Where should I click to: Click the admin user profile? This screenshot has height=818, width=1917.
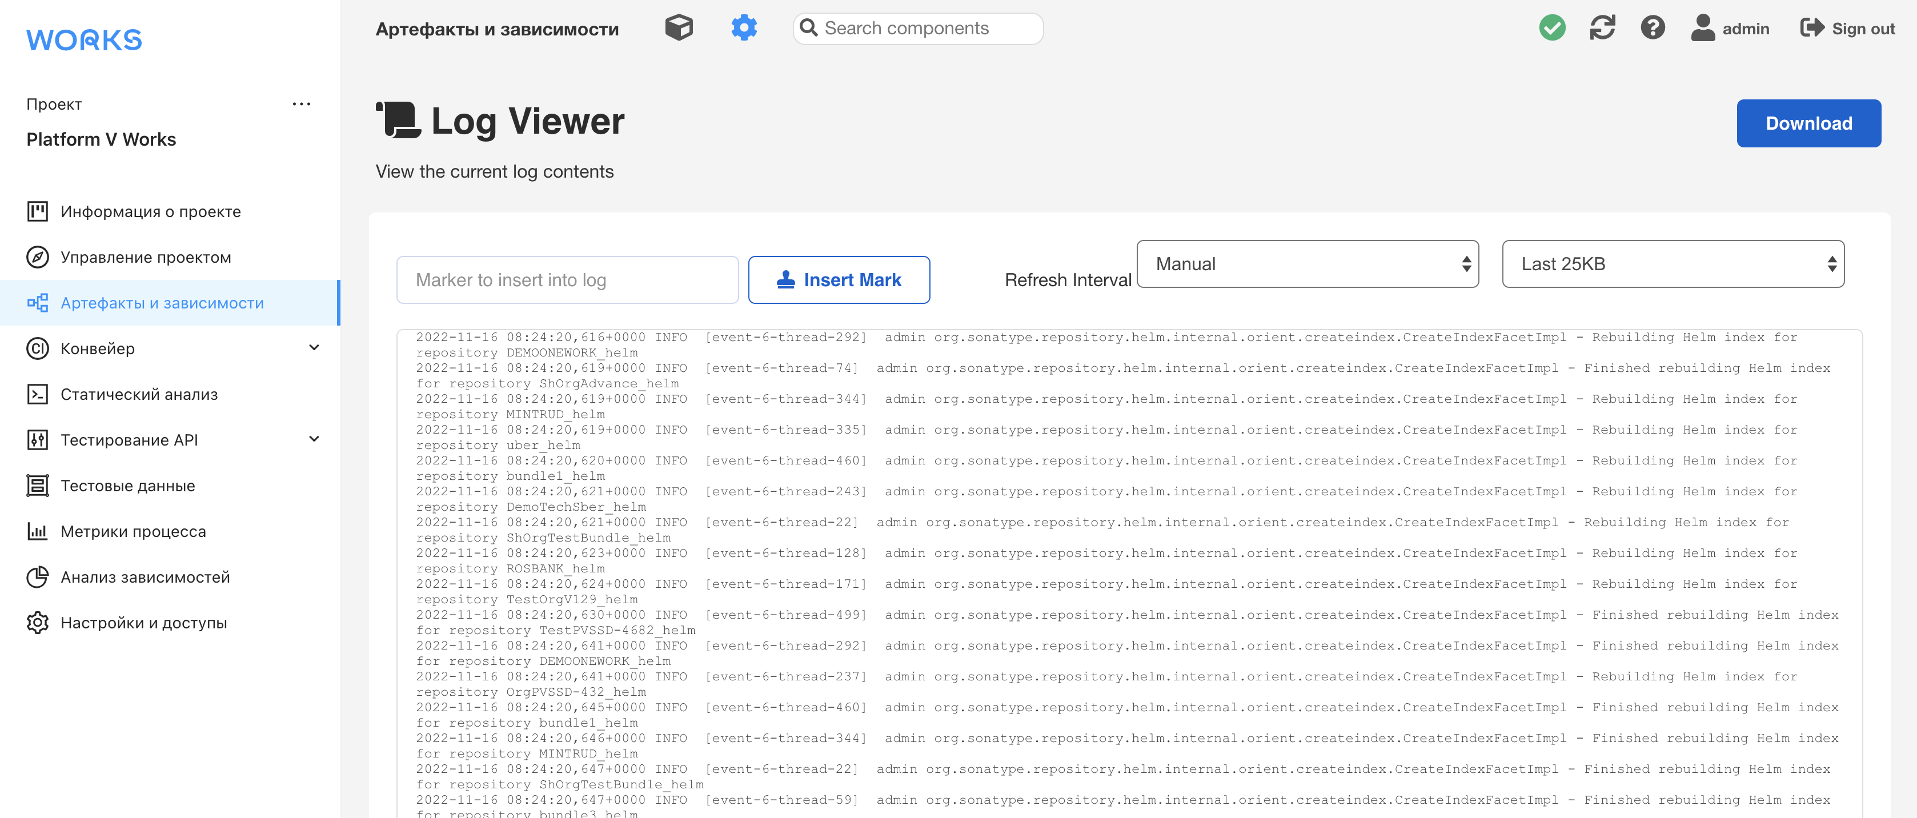pos(1730,29)
